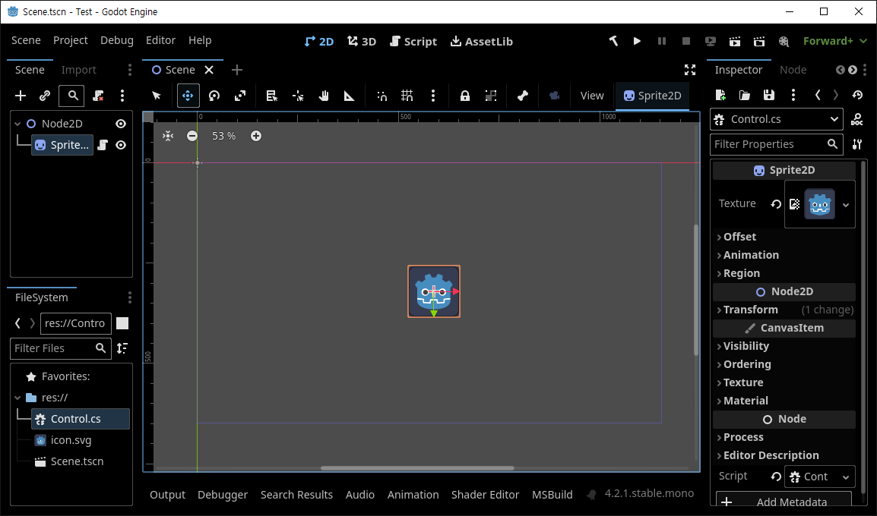877x516 pixels.
Task: Add a new scene tab
Action: (x=237, y=70)
